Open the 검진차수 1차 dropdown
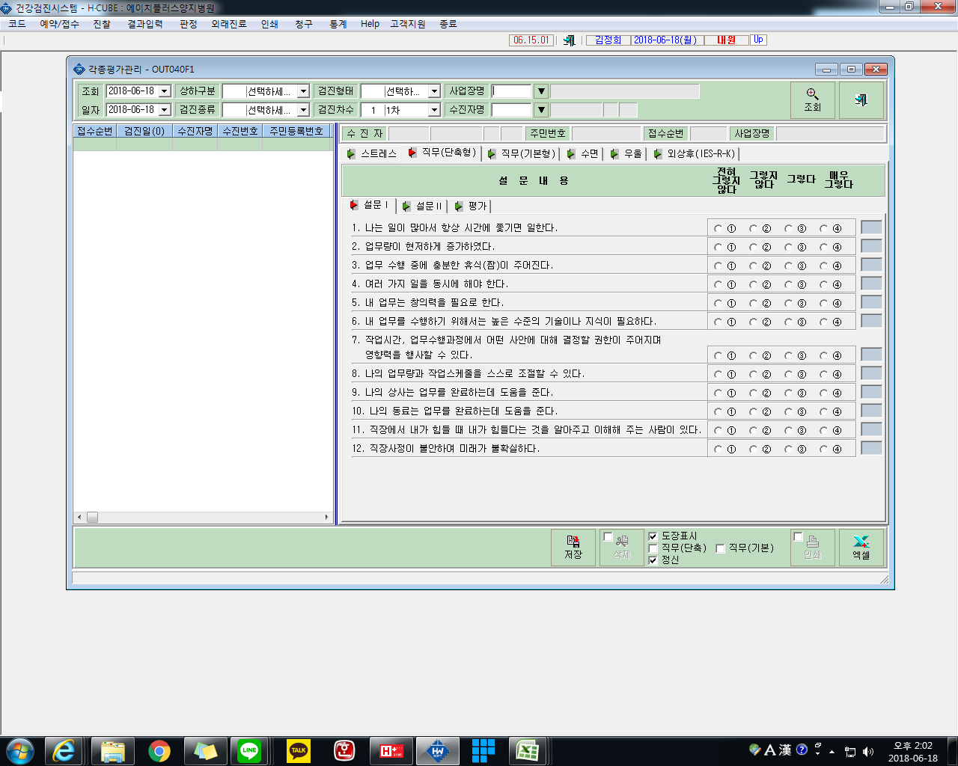Image resolution: width=958 pixels, height=766 pixels. (x=434, y=110)
